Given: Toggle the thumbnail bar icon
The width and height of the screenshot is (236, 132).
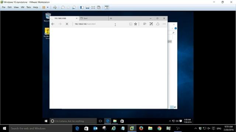Looking at the screenshot, I should click(87, 7).
